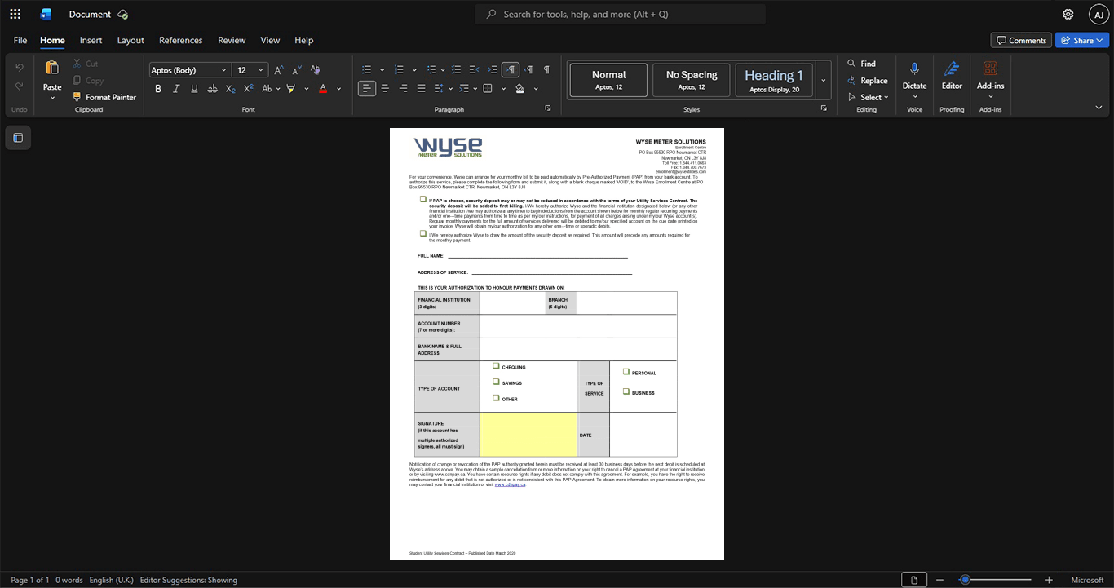The image size is (1114, 588).
Task: Select the Format Painter tool
Action: click(x=104, y=97)
